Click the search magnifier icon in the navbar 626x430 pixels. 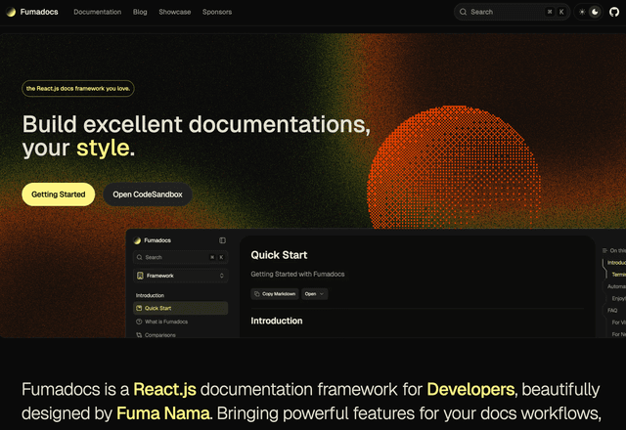pyautogui.click(x=464, y=12)
